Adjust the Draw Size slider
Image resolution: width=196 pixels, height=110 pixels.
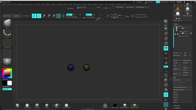click(x=120, y=17)
